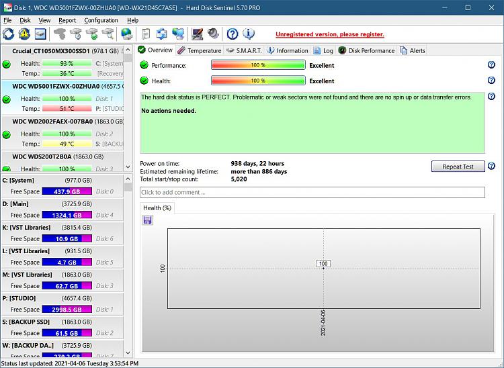Image resolution: width=504 pixels, height=368 pixels.
Task: Click the grey random seek test toolbar icon
Action: coord(60,34)
